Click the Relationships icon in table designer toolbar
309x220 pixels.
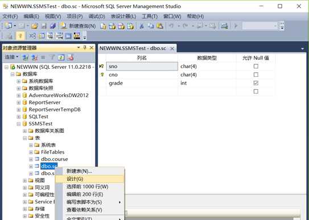32,36
